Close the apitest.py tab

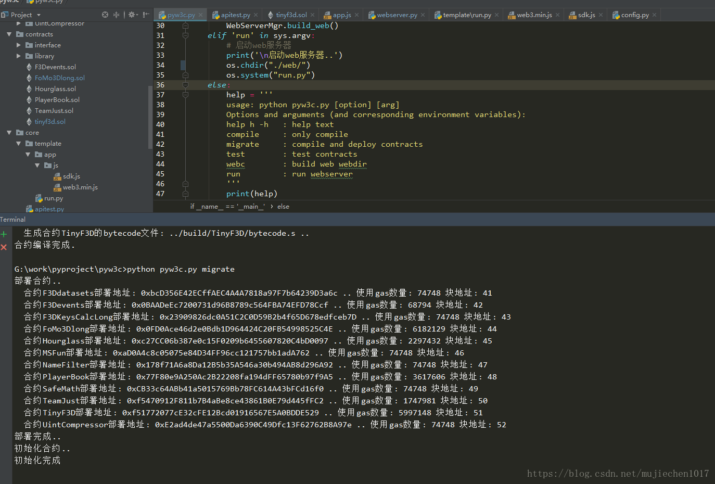(x=256, y=15)
